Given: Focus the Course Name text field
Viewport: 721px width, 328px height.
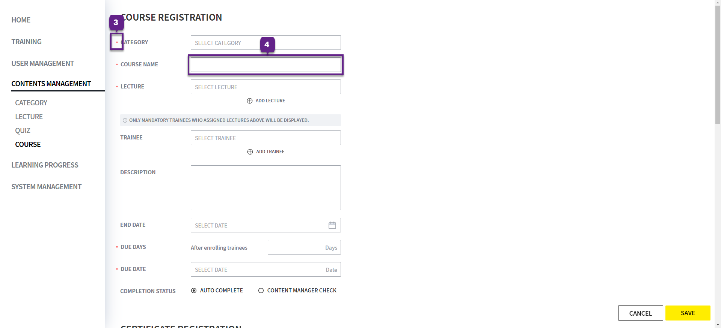Looking at the screenshot, I should (x=265, y=65).
